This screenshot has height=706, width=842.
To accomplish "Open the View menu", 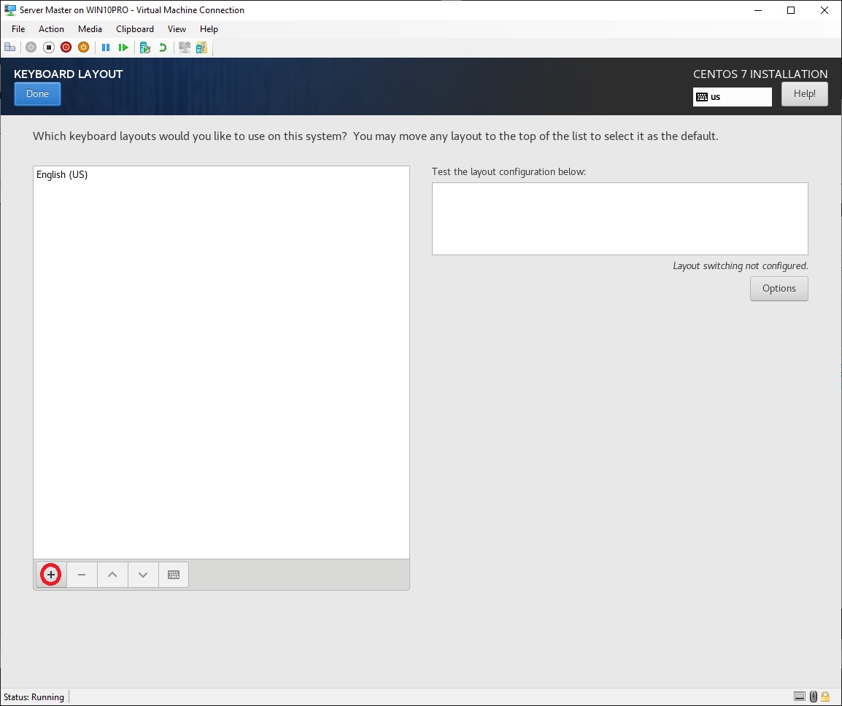I will (177, 29).
